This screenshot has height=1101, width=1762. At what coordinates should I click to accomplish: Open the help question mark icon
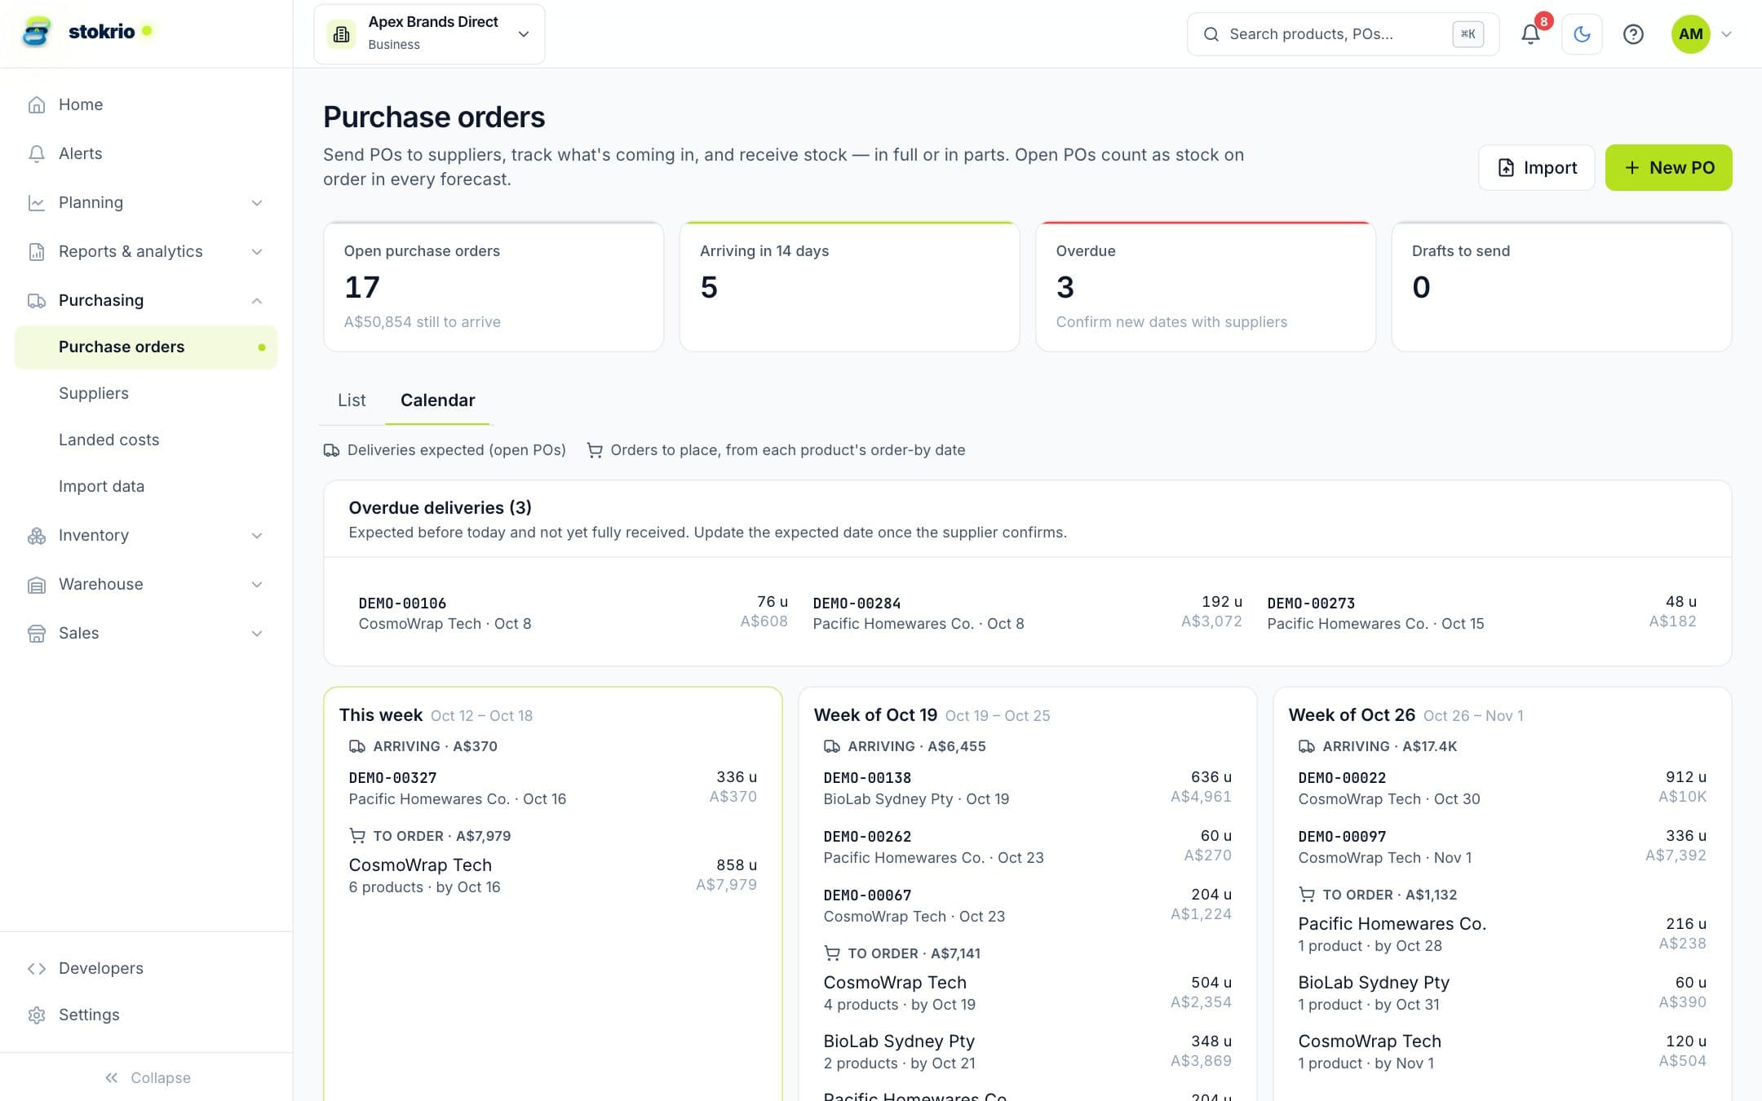pos(1633,34)
